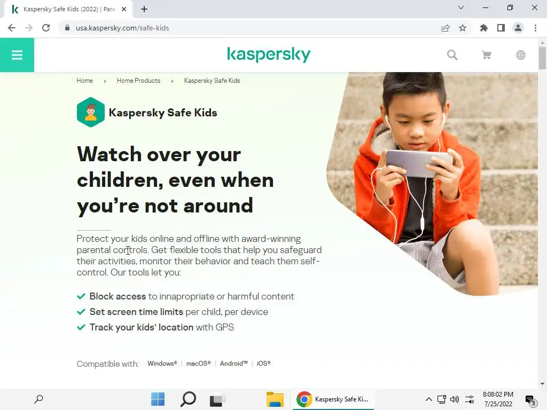547x410 pixels.
Task: Click the globe region selector icon
Action: [520, 55]
